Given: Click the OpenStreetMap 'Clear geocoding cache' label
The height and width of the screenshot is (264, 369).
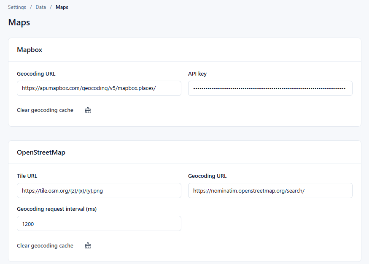Looking at the screenshot, I should click(45, 245).
